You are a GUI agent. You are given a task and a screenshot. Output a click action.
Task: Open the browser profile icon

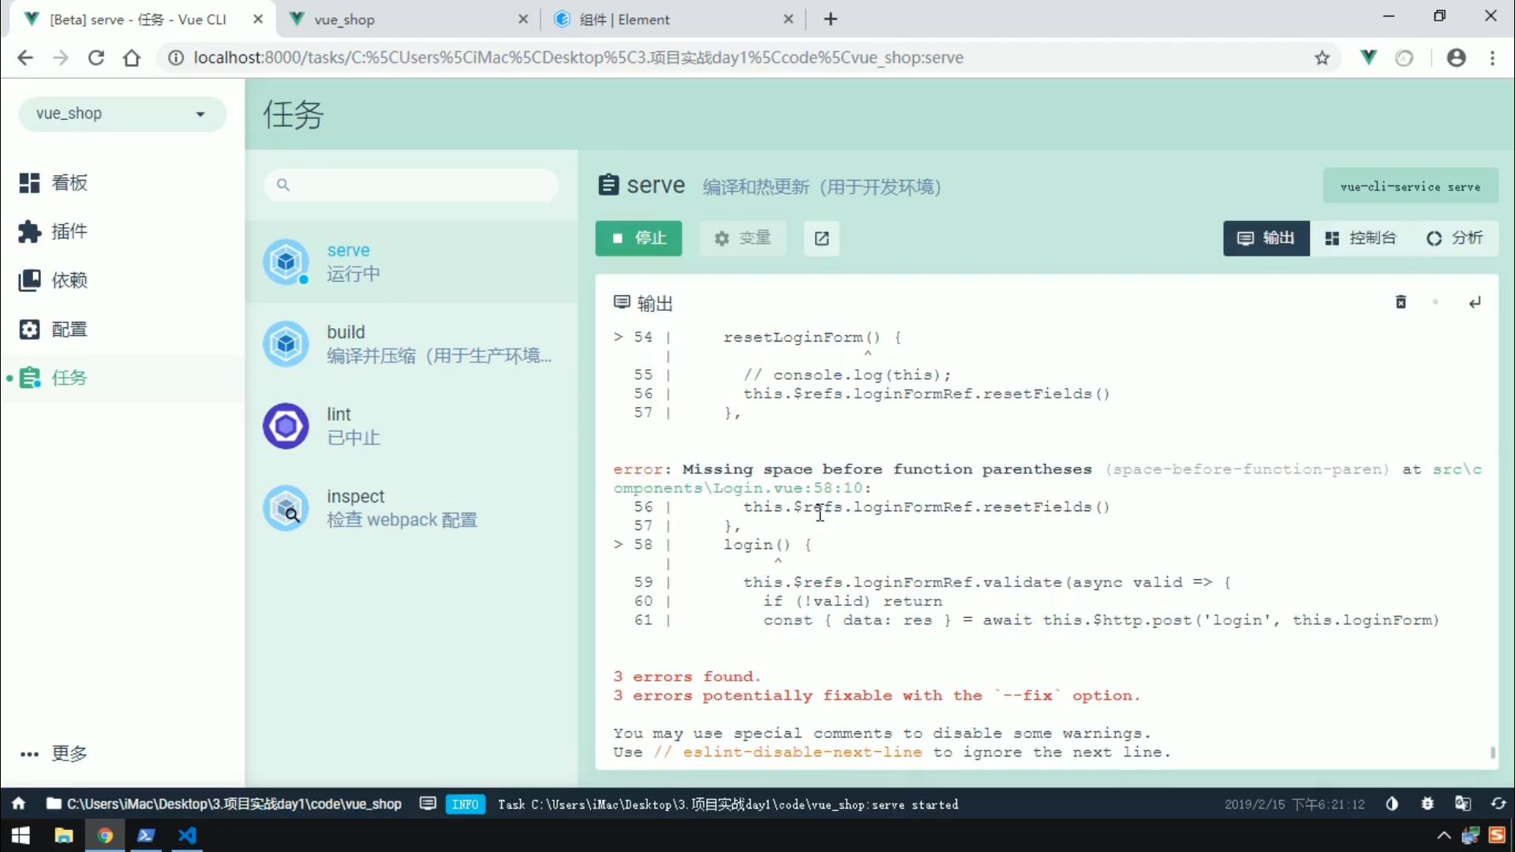click(1457, 58)
